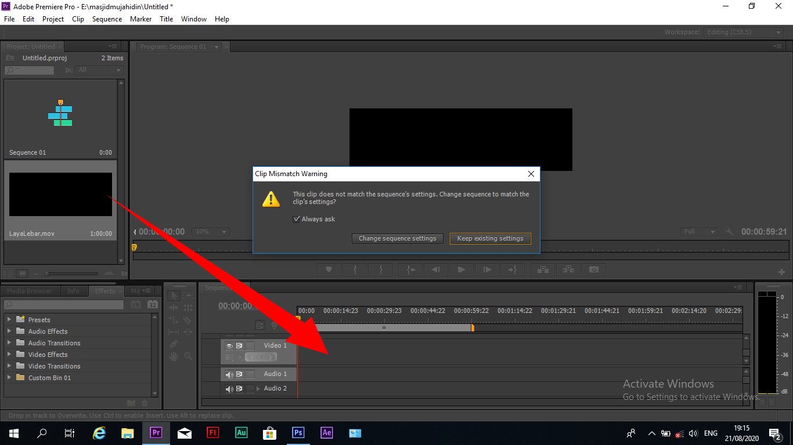Click the Change sequence settings button
This screenshot has width=793, height=445.
(397, 238)
